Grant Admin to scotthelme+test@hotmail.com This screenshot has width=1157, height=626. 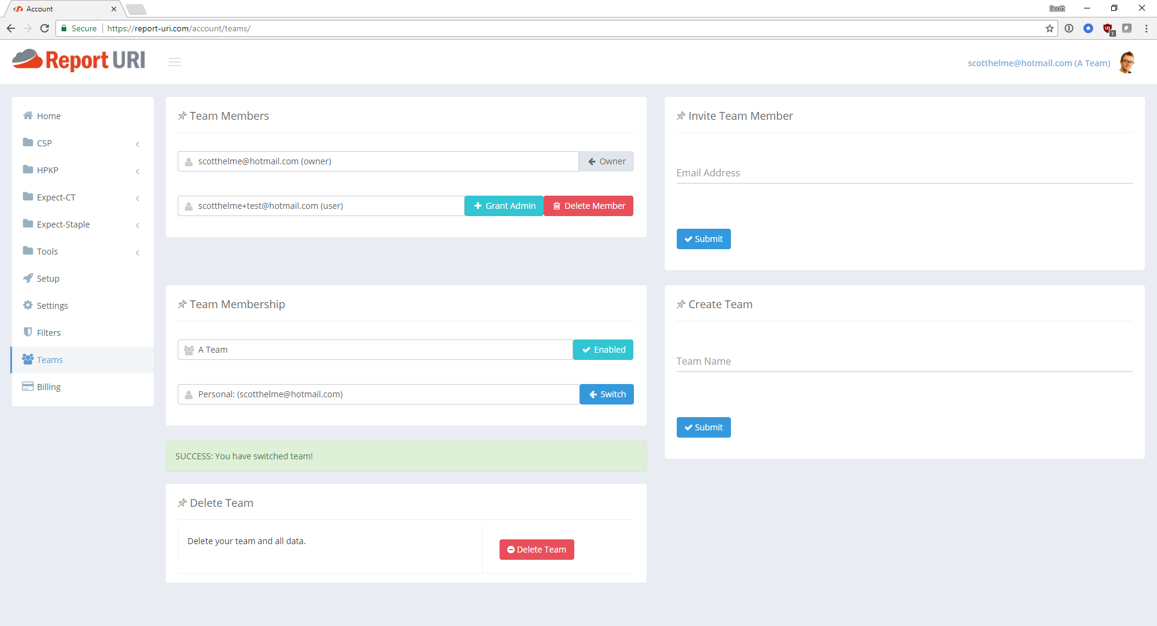(x=504, y=205)
